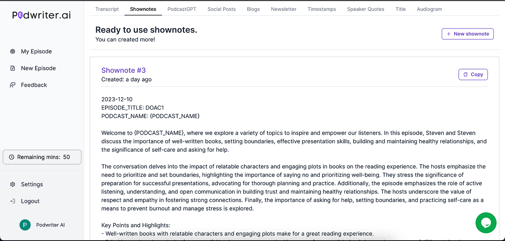This screenshot has width=505, height=241.
Task: Open the PodcastGPT tab
Action: click(182, 9)
